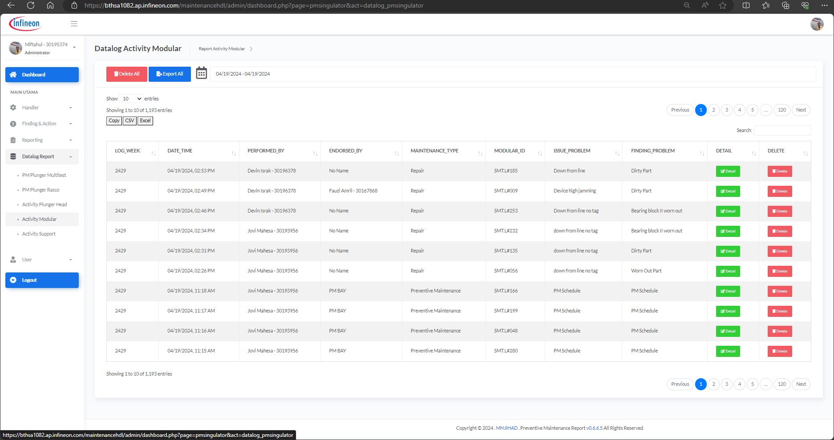834x440 pixels.
Task: Open browser Copilot icon in toolbar
Action: tap(805, 6)
